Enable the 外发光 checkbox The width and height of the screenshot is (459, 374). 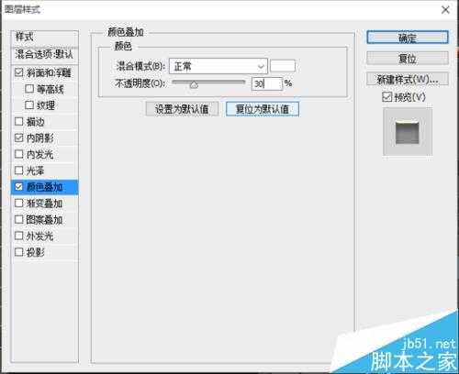pyautogui.click(x=19, y=236)
